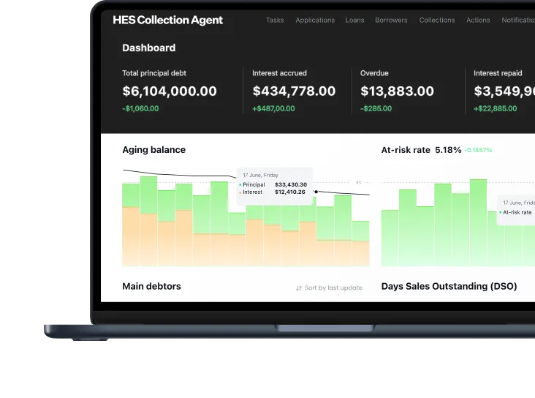Click the HES Collection Agent logo
The image size is (535, 398).
point(167,20)
